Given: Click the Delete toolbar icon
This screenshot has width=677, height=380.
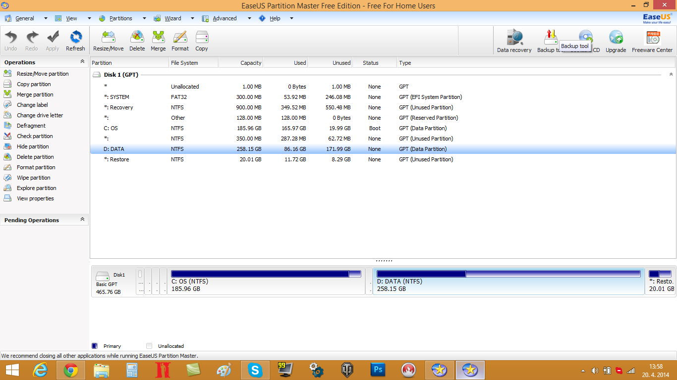Looking at the screenshot, I should click(137, 41).
